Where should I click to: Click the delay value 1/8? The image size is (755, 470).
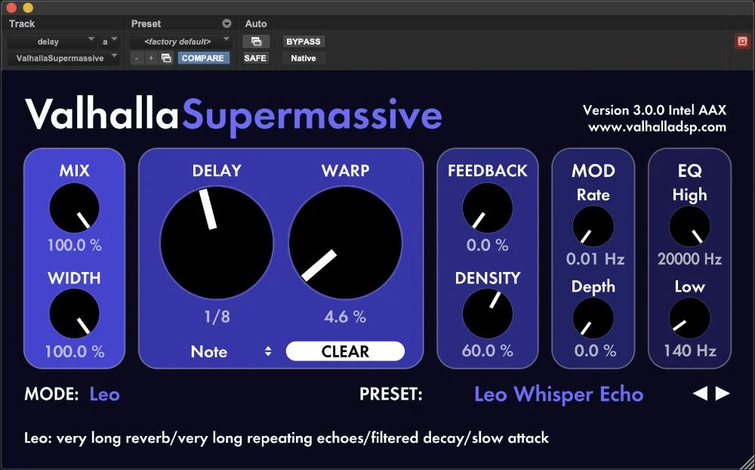[217, 317]
